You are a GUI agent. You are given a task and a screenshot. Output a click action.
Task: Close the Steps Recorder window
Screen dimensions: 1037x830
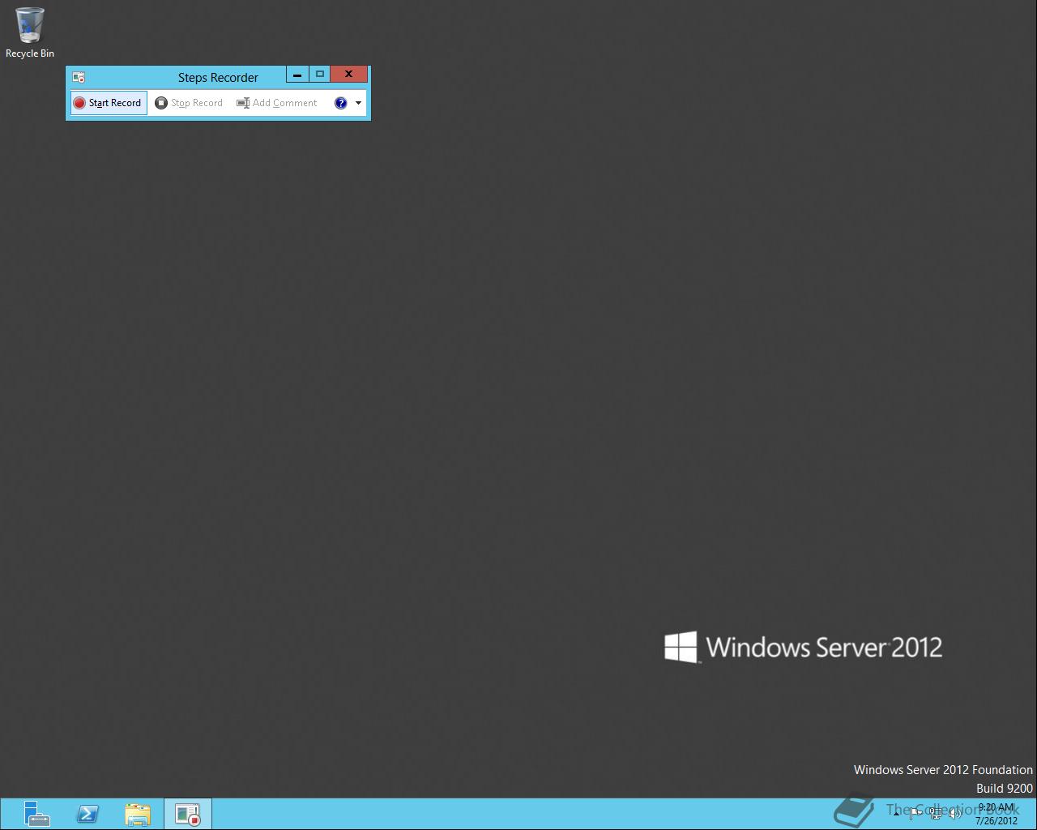pyautogui.click(x=349, y=75)
